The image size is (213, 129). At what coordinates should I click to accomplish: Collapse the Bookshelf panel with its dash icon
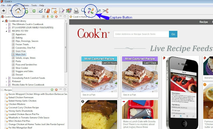(x=61, y=16)
